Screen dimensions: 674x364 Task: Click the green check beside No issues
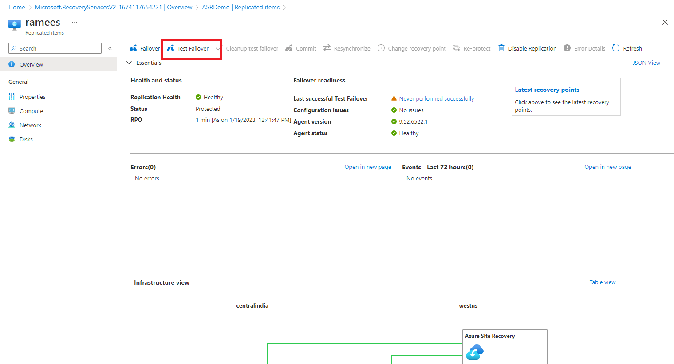[394, 110]
